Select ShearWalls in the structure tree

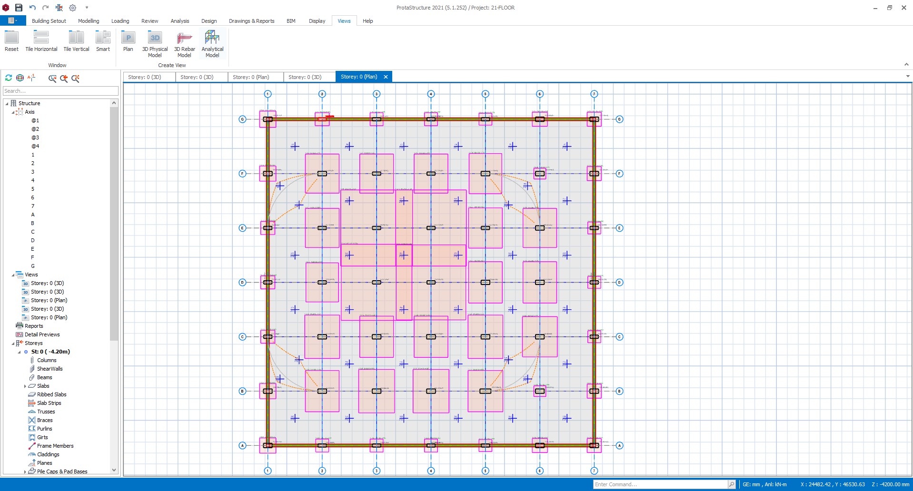[50, 369]
